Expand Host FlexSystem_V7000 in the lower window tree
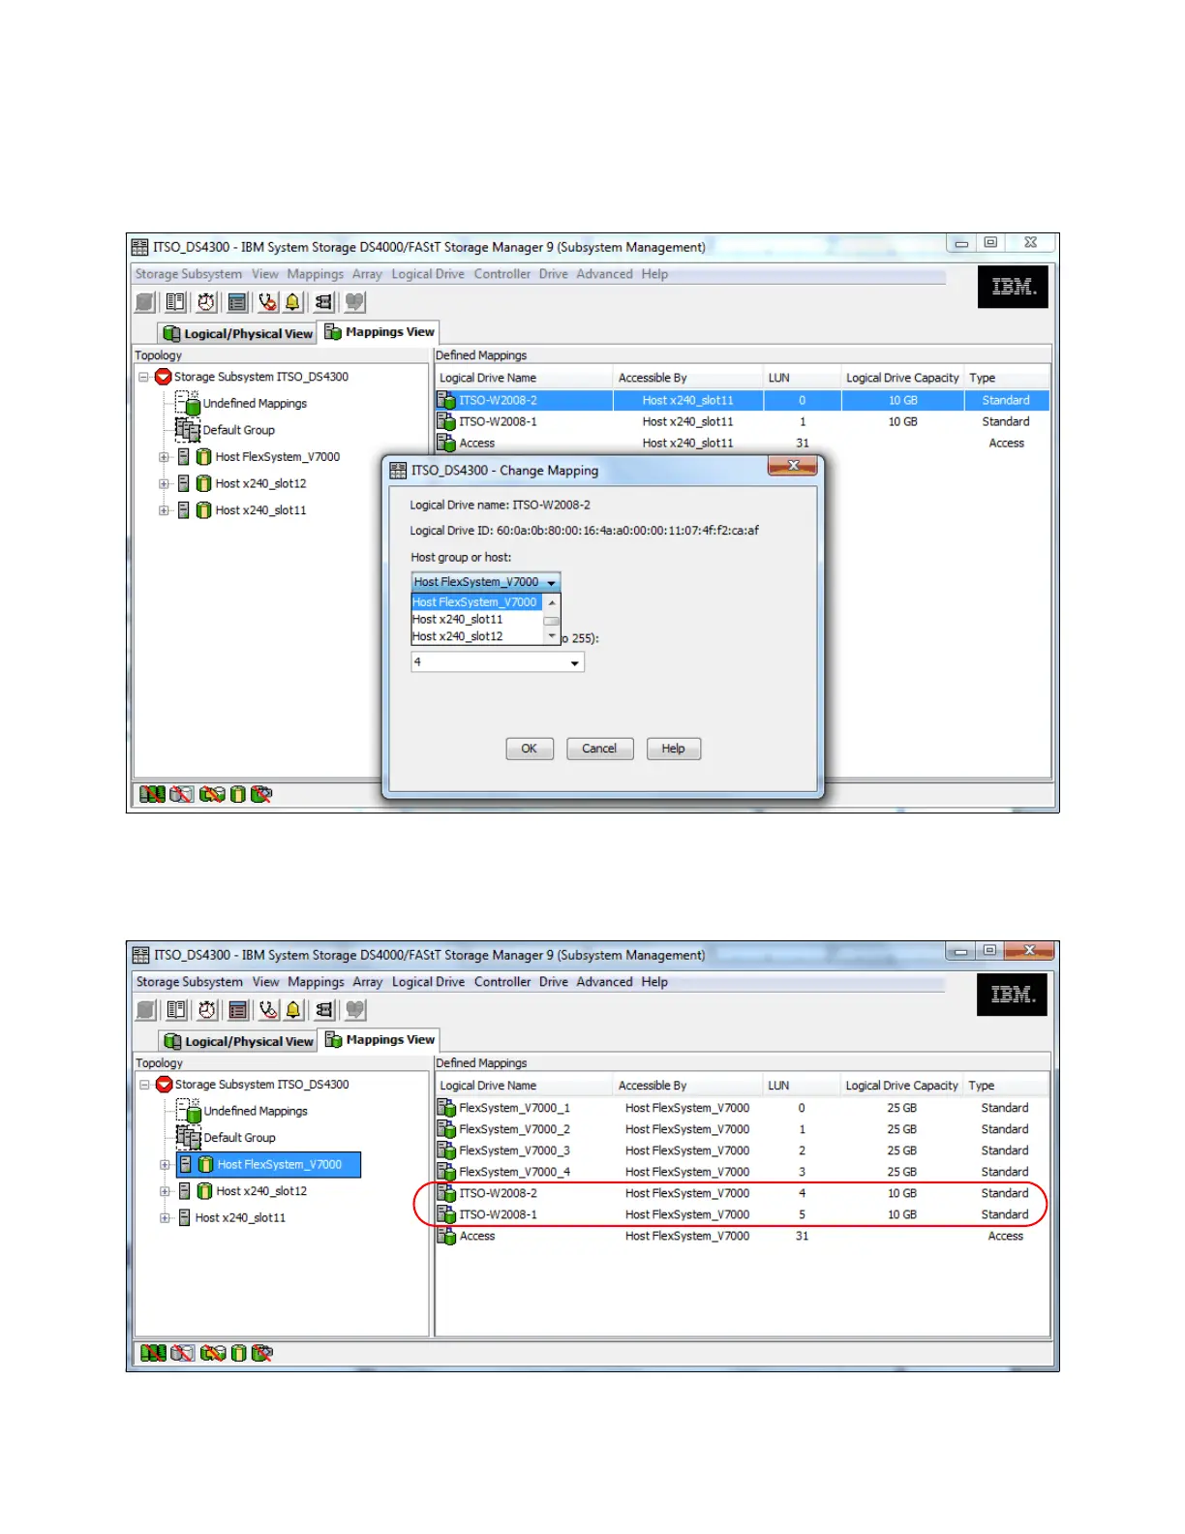 click(165, 1165)
